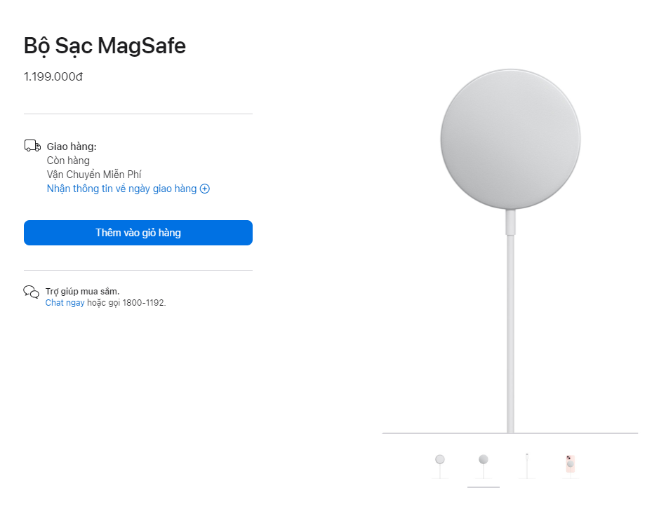The width and height of the screenshot is (659, 509).
Task: Click the delivery truck icon
Action: [32, 146]
